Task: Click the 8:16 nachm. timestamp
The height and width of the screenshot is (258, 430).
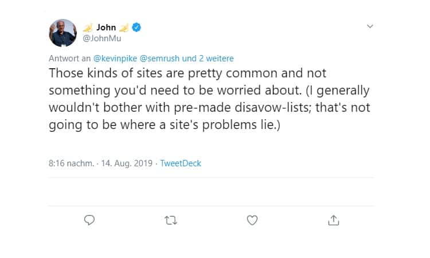Action: 71,163
